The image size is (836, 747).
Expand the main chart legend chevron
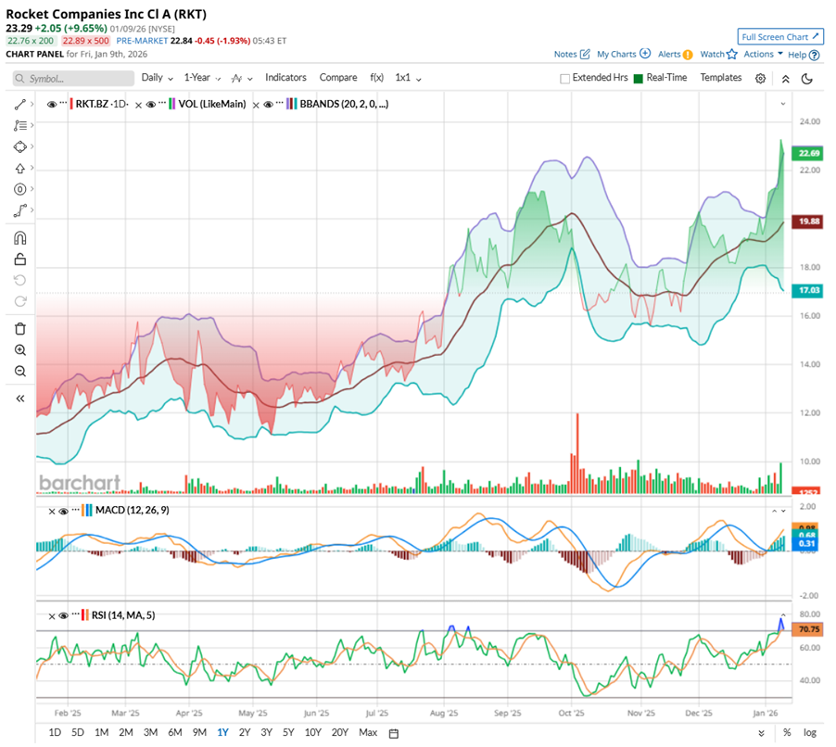[783, 104]
